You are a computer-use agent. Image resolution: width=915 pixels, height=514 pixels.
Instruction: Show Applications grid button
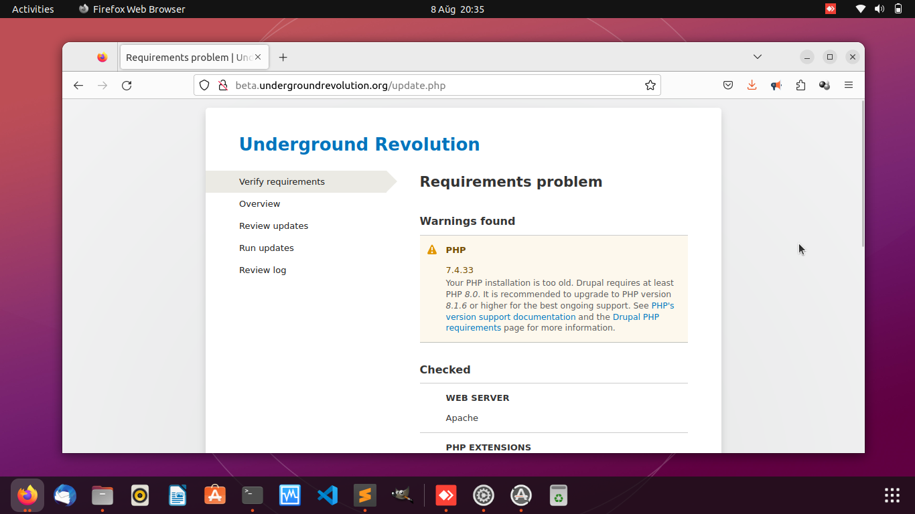(x=892, y=495)
